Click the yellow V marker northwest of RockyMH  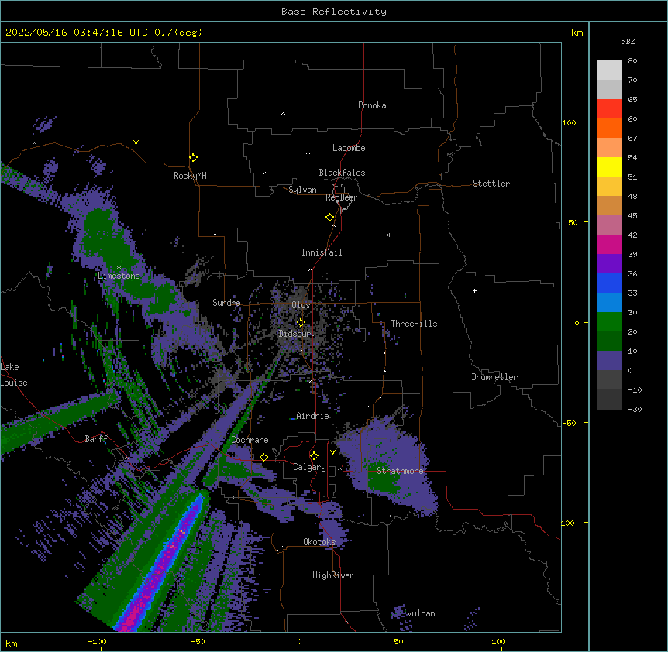(136, 142)
